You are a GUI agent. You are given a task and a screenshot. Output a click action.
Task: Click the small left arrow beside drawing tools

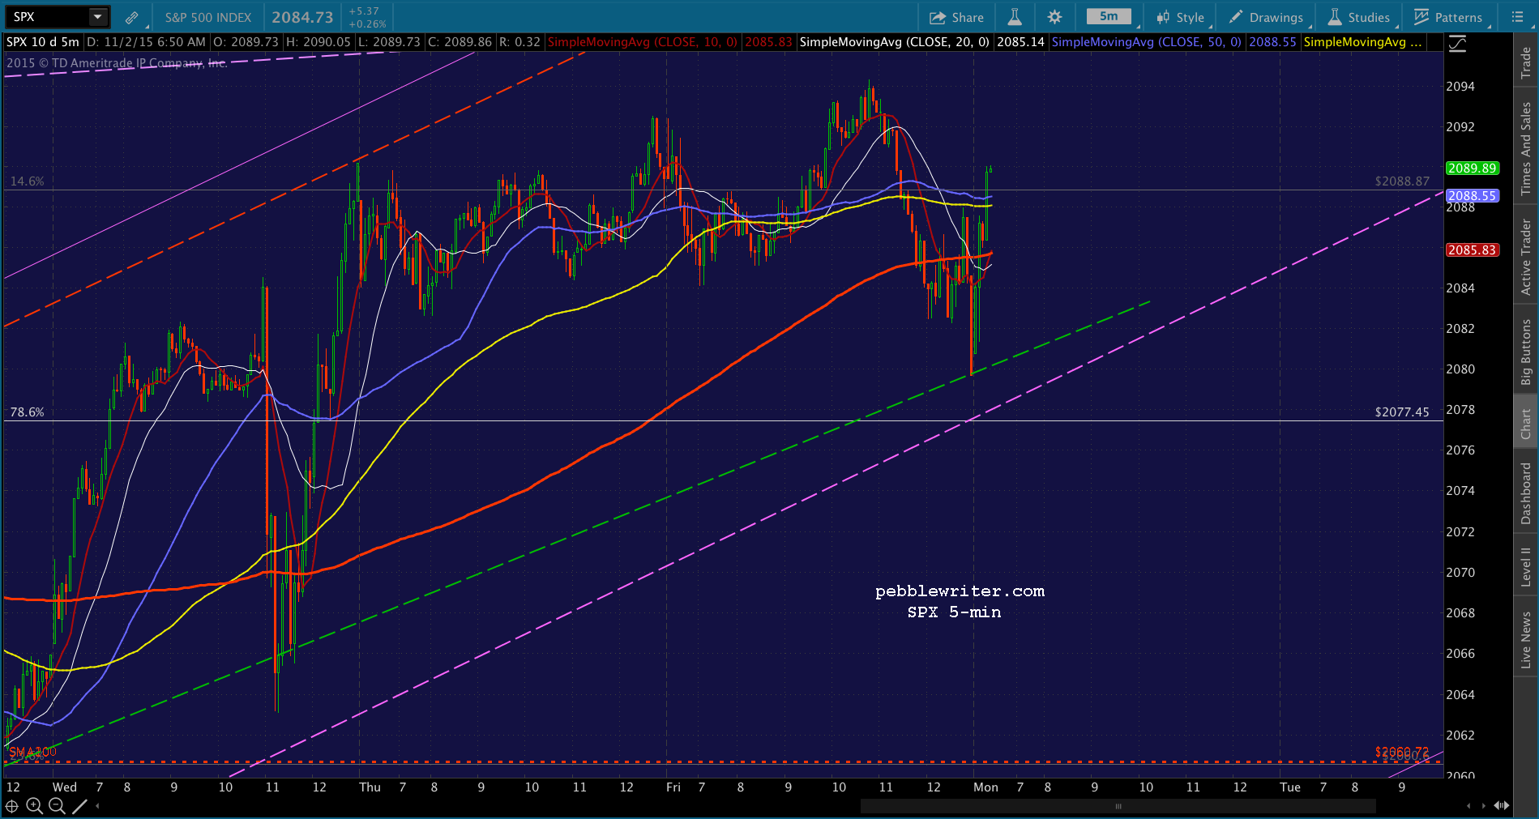click(x=97, y=806)
